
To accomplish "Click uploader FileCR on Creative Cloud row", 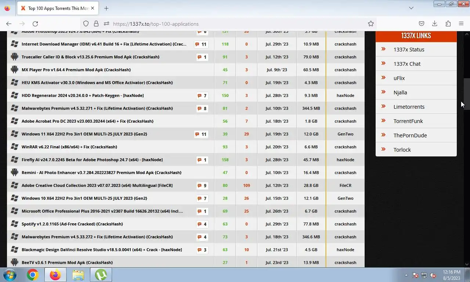I will pyautogui.click(x=345, y=185).
